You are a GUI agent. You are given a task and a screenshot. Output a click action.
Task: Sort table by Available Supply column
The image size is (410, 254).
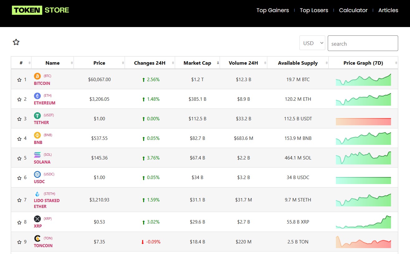(x=298, y=63)
